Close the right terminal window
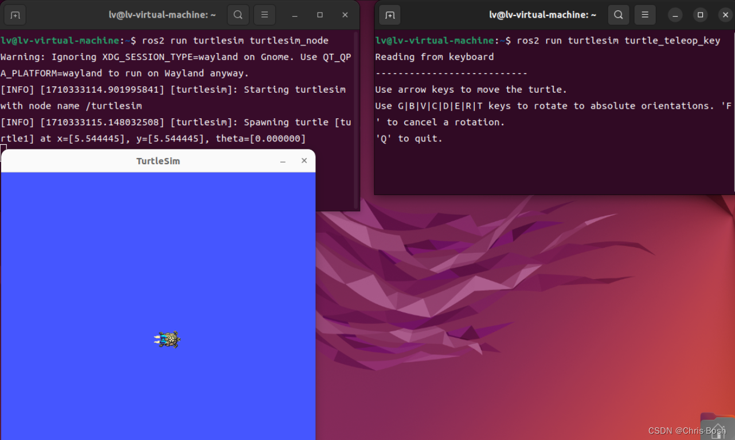The width and height of the screenshot is (735, 440). (x=725, y=15)
